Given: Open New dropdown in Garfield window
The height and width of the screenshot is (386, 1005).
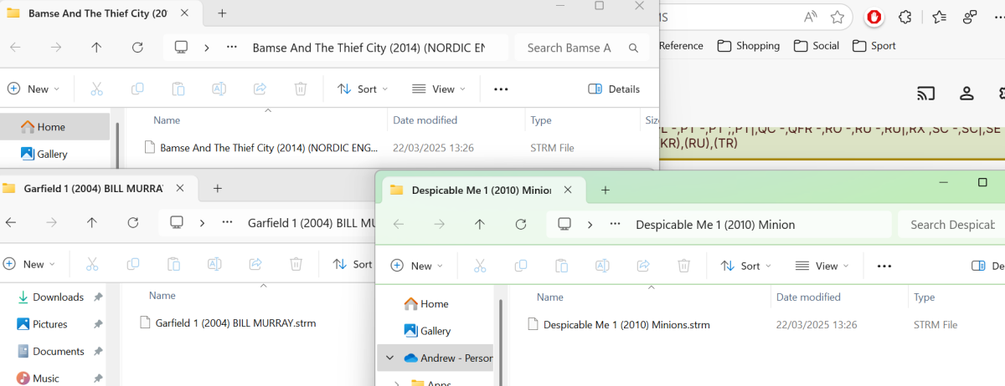Looking at the screenshot, I should point(29,264).
